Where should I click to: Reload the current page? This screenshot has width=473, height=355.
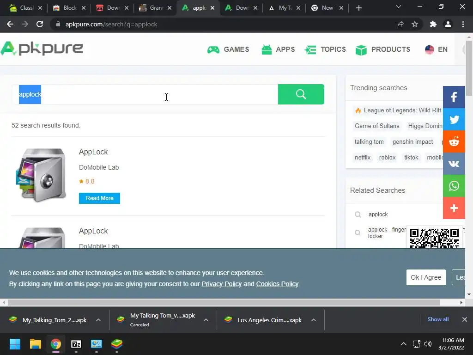click(x=40, y=24)
